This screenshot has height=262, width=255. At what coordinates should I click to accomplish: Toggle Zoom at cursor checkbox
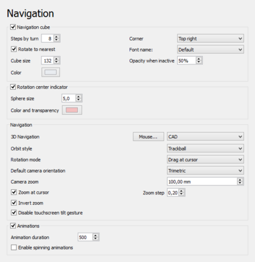pos(14,193)
